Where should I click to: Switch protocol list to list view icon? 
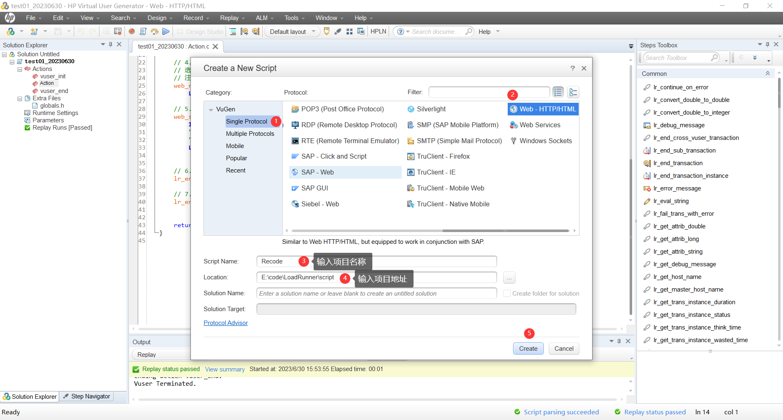tap(558, 92)
